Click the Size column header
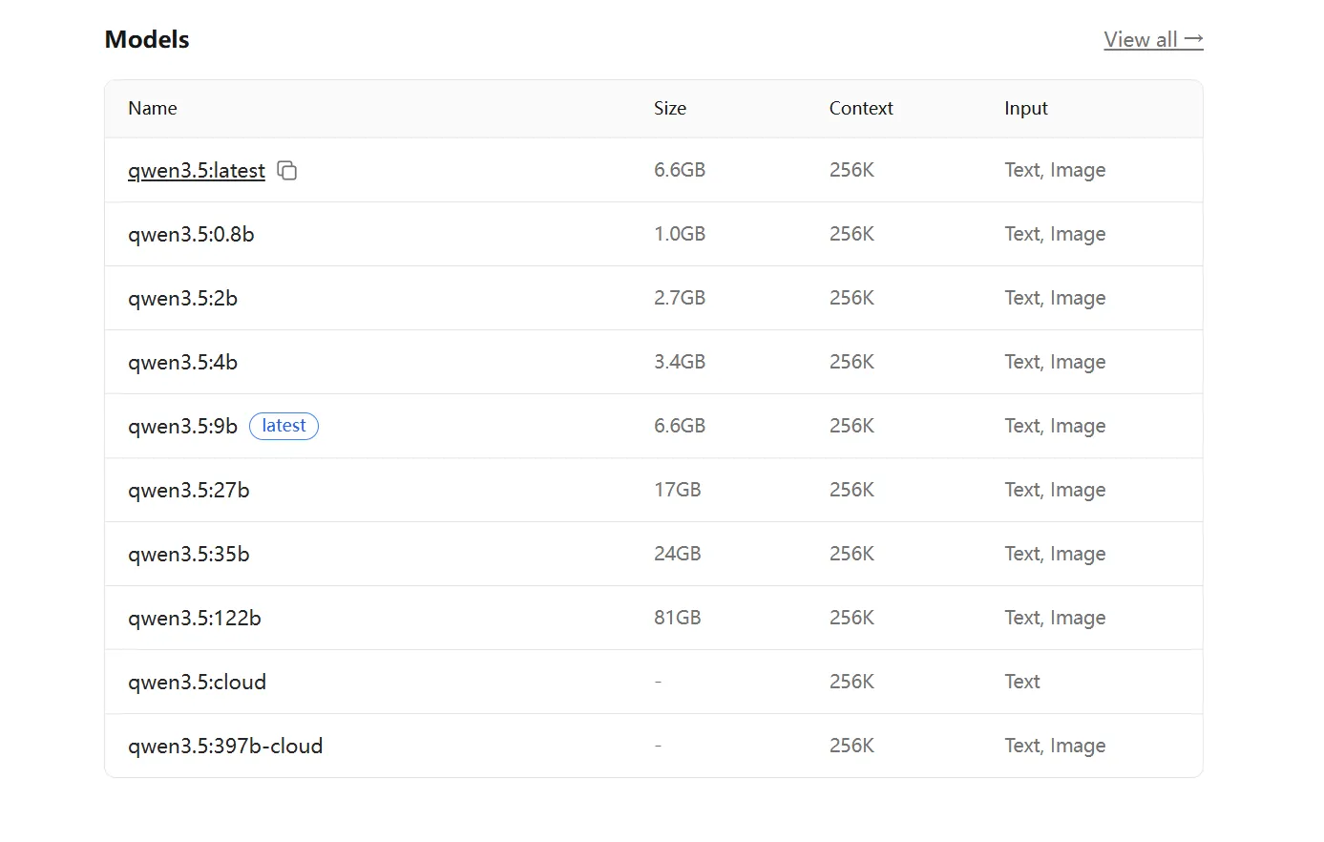 pyautogui.click(x=669, y=109)
